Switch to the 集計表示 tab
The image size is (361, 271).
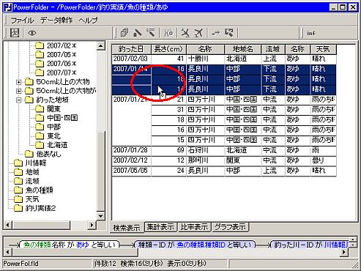point(160,227)
